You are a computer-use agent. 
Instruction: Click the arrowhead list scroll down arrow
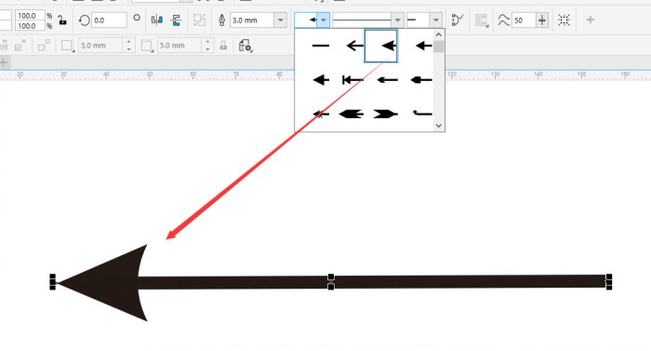(x=438, y=126)
